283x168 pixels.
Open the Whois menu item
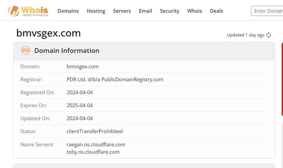195,11
